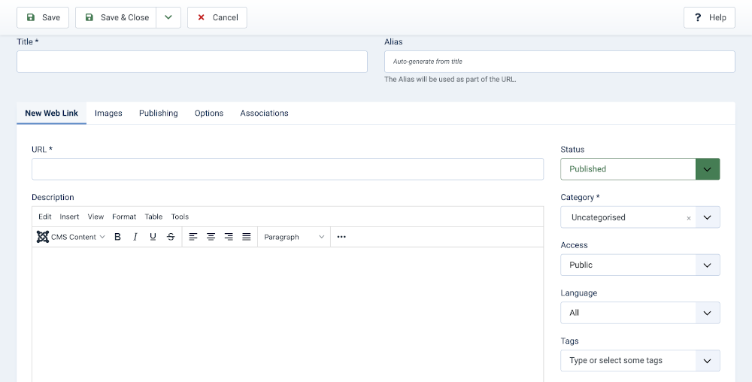The width and height of the screenshot is (752, 382).
Task: Open the Paragraph format dropdown
Action: (x=294, y=237)
